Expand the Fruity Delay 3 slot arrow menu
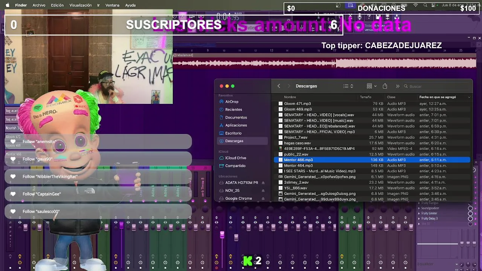This screenshot has width=482, height=271. point(419,219)
